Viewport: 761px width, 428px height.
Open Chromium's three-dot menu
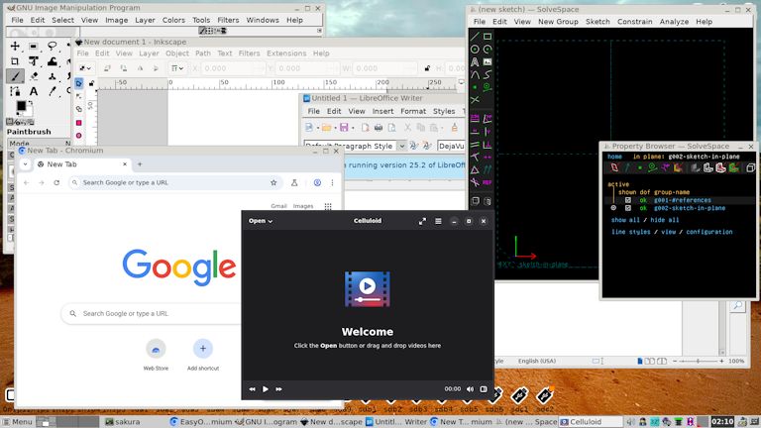[x=333, y=182]
